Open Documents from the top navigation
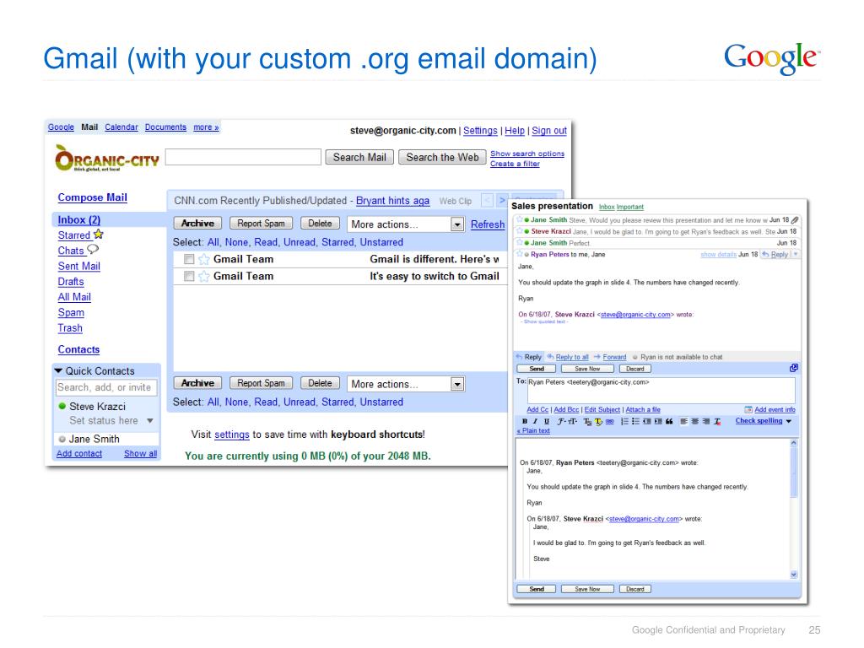 pos(166,127)
